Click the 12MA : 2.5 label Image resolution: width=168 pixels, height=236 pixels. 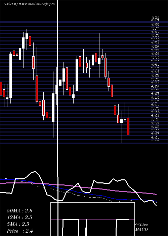(x=19, y=217)
